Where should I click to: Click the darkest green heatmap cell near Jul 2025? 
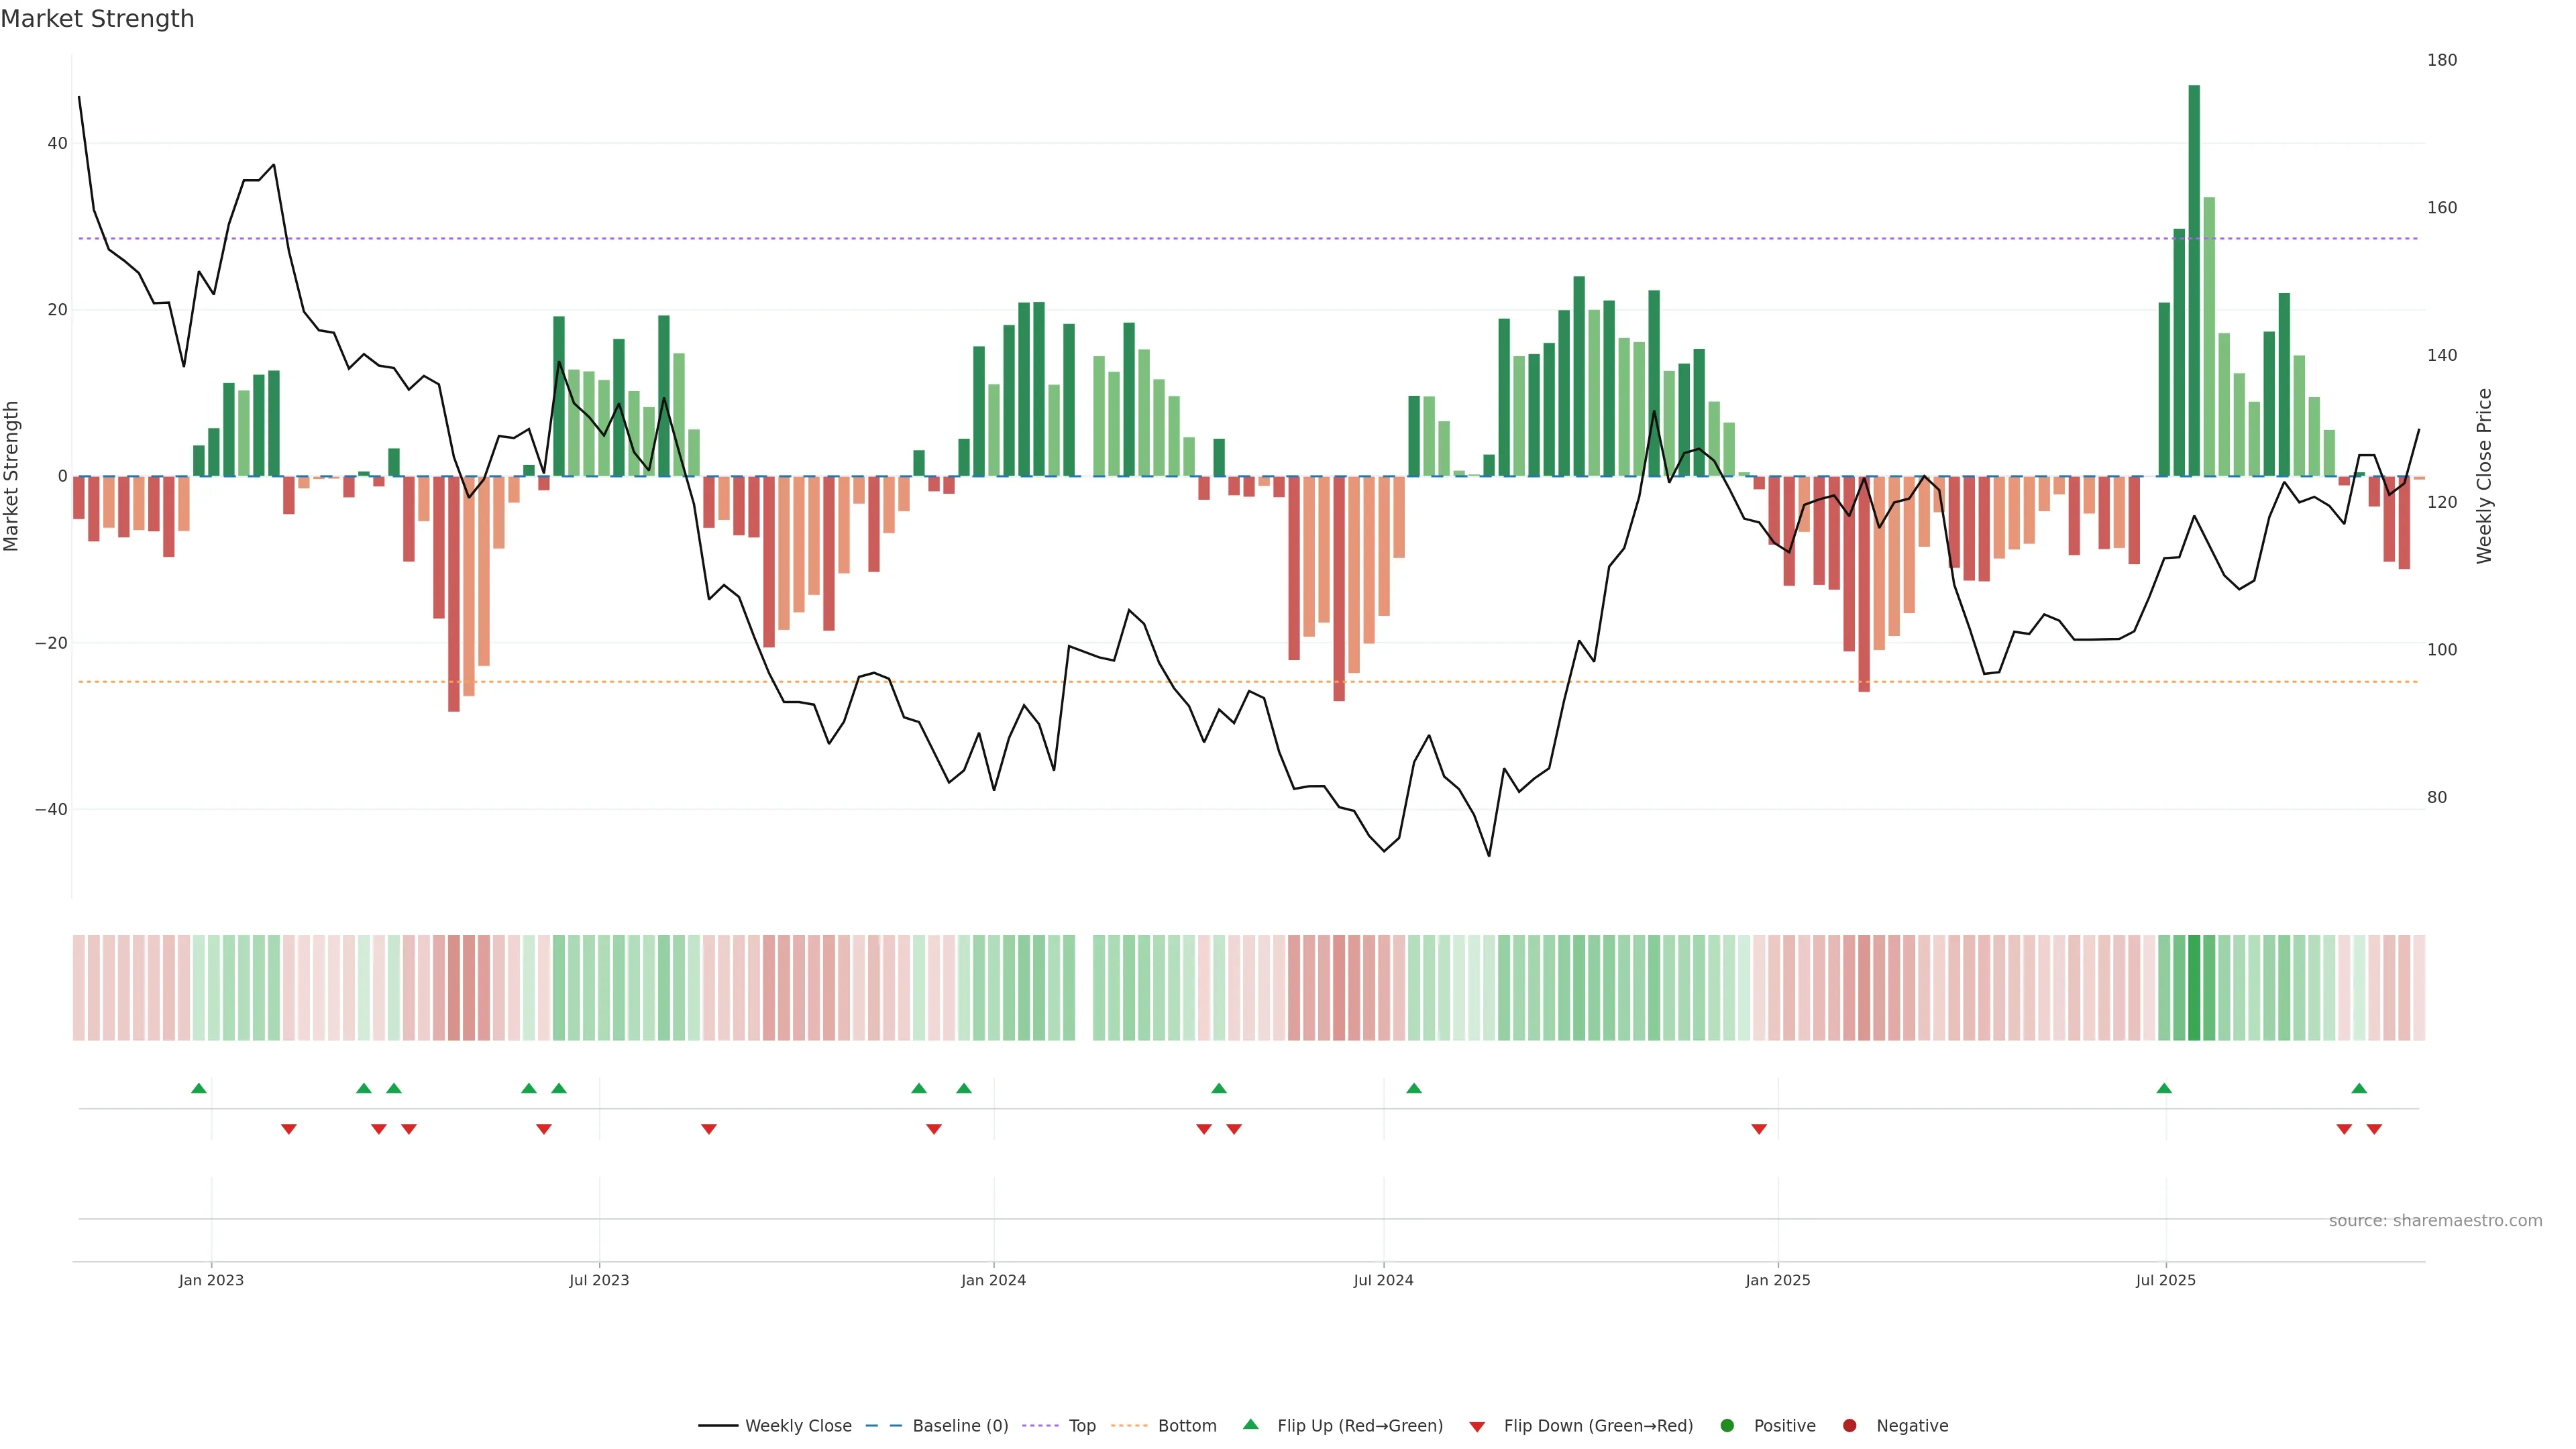pos(2194,987)
